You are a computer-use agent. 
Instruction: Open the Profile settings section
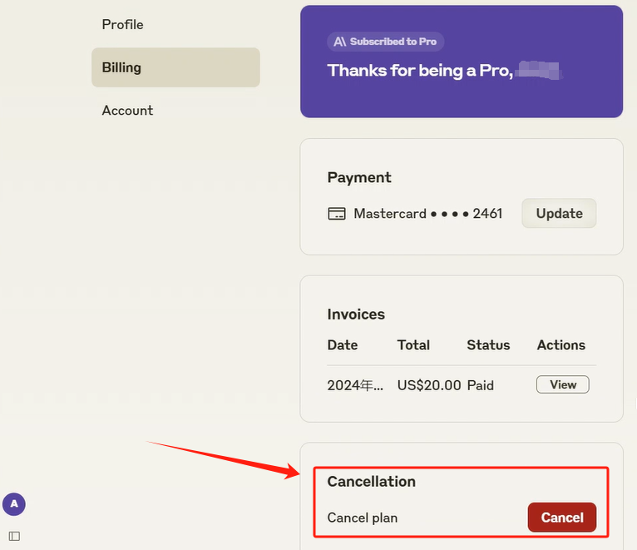(122, 24)
